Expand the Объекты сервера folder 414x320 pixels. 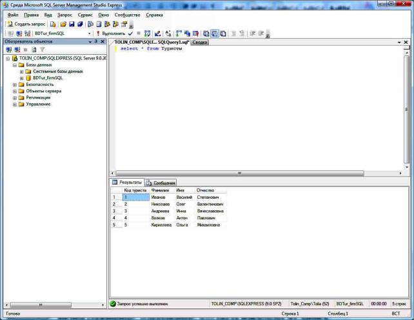pyautogui.click(x=15, y=92)
